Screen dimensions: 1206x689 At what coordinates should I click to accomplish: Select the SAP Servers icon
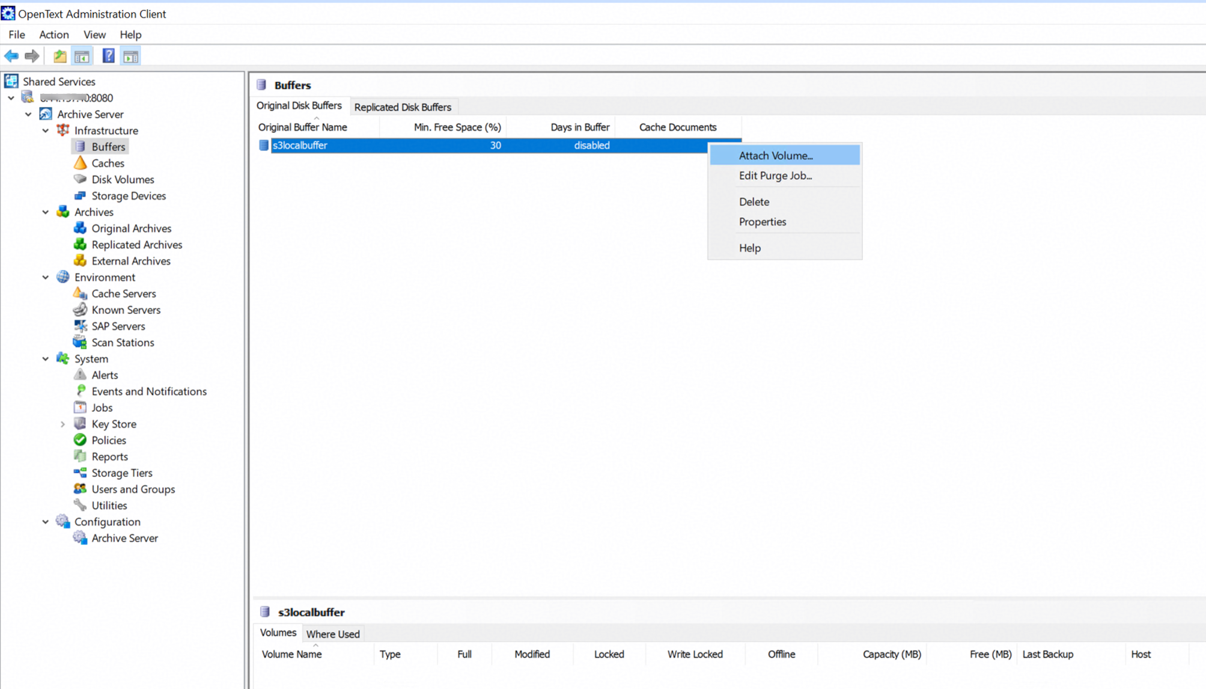80,326
